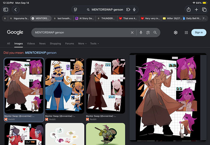
Task: Open the large preview image
Action: click(x=168, y=97)
